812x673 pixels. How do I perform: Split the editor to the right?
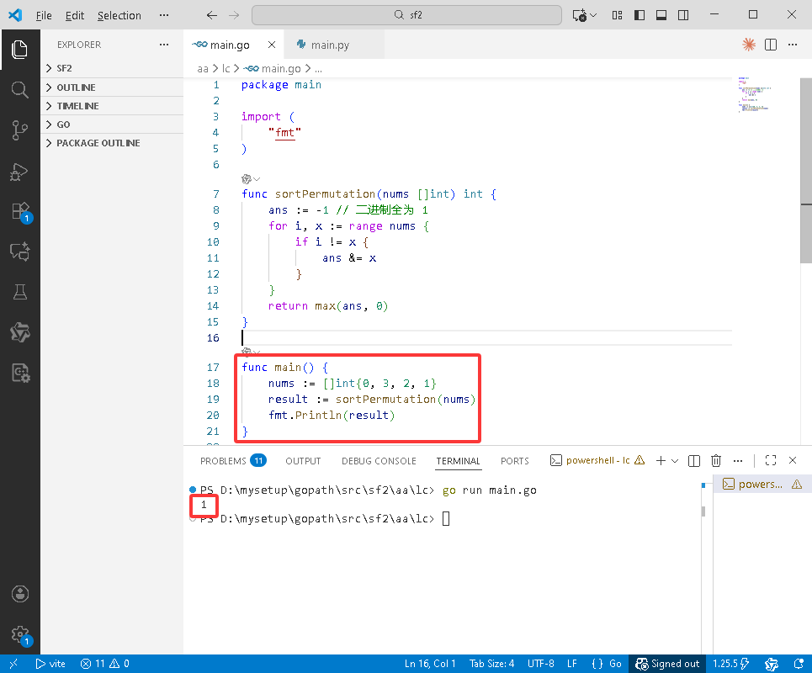point(771,45)
